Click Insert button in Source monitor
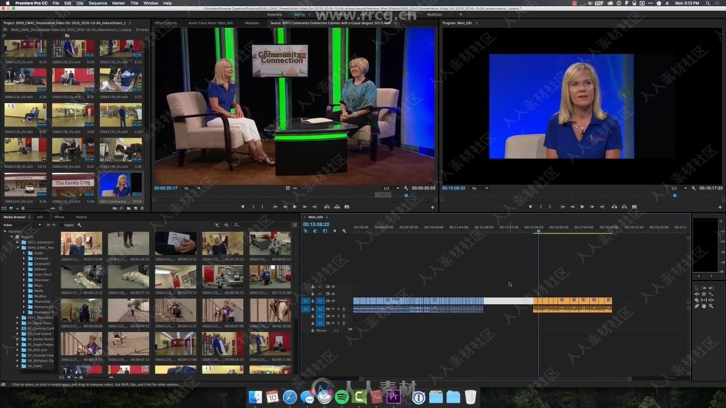The image size is (726, 408). tap(327, 207)
